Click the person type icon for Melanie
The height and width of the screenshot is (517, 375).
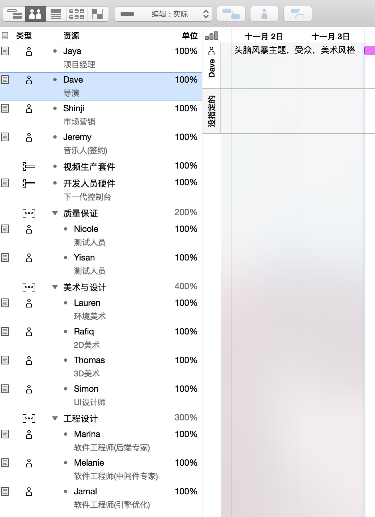[x=29, y=463]
